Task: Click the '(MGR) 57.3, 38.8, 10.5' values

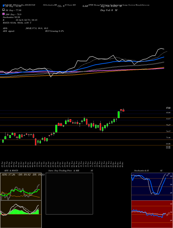Action: point(37,28)
